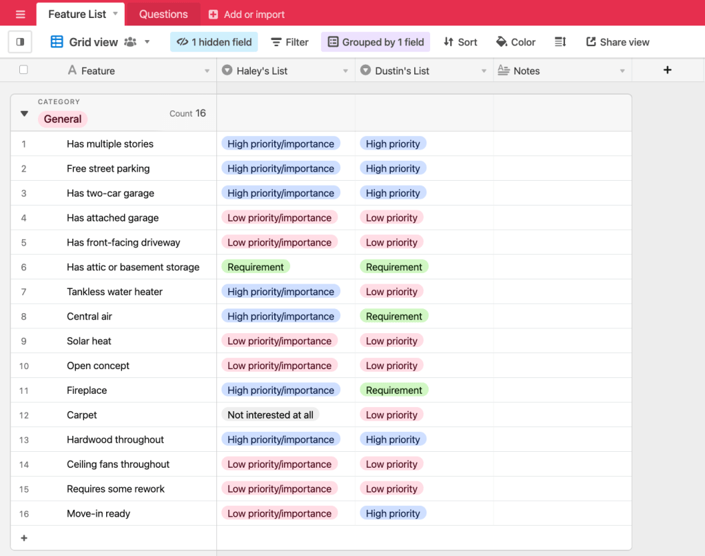The image size is (705, 556).
Task: Click the Share view icon
Action: pos(616,41)
